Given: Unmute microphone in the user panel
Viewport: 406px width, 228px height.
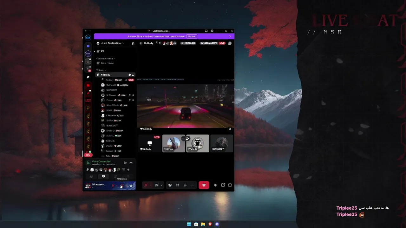Looking at the screenshot, I should 113,186.
